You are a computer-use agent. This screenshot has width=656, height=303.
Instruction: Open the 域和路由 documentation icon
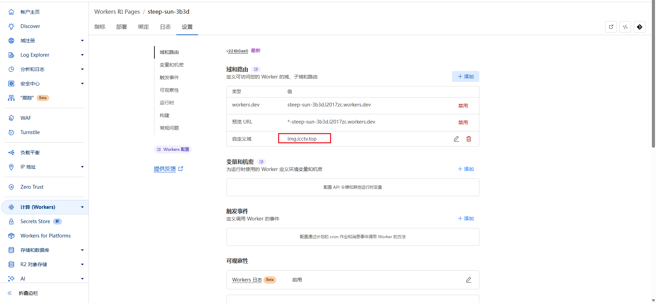256,69
